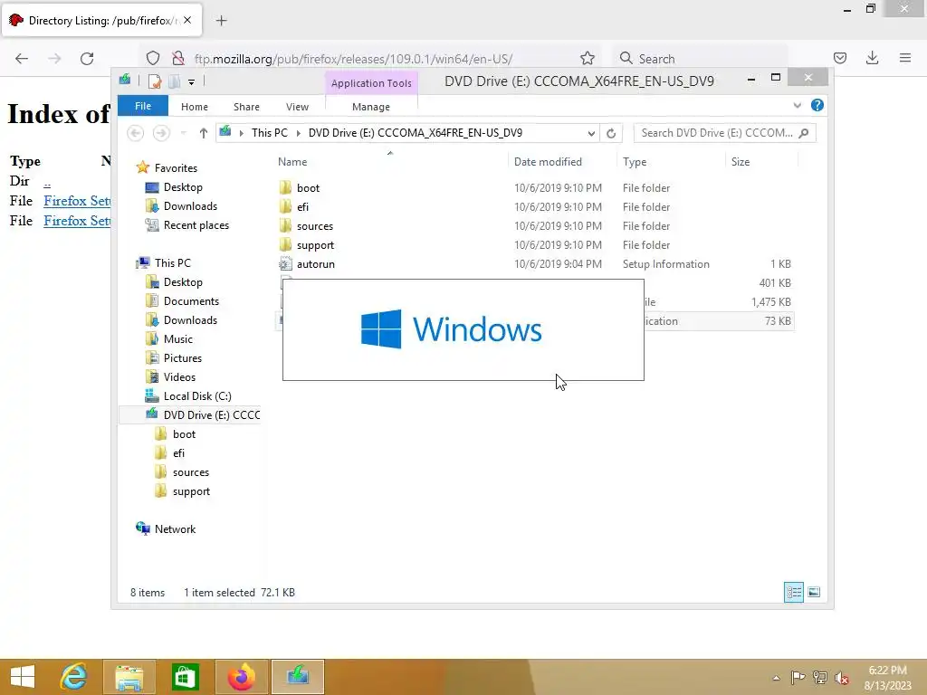Image resolution: width=927 pixels, height=695 pixels.
Task: Open Firefox downloads panel
Action: coord(872,58)
